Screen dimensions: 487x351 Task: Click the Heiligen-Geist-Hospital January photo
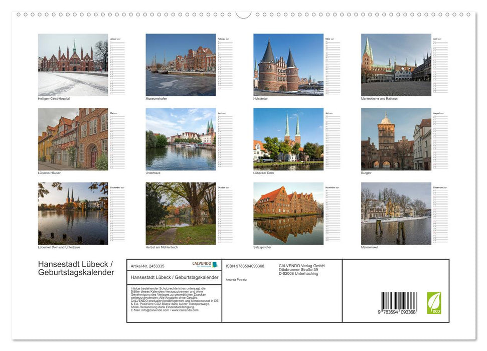tap(73, 65)
